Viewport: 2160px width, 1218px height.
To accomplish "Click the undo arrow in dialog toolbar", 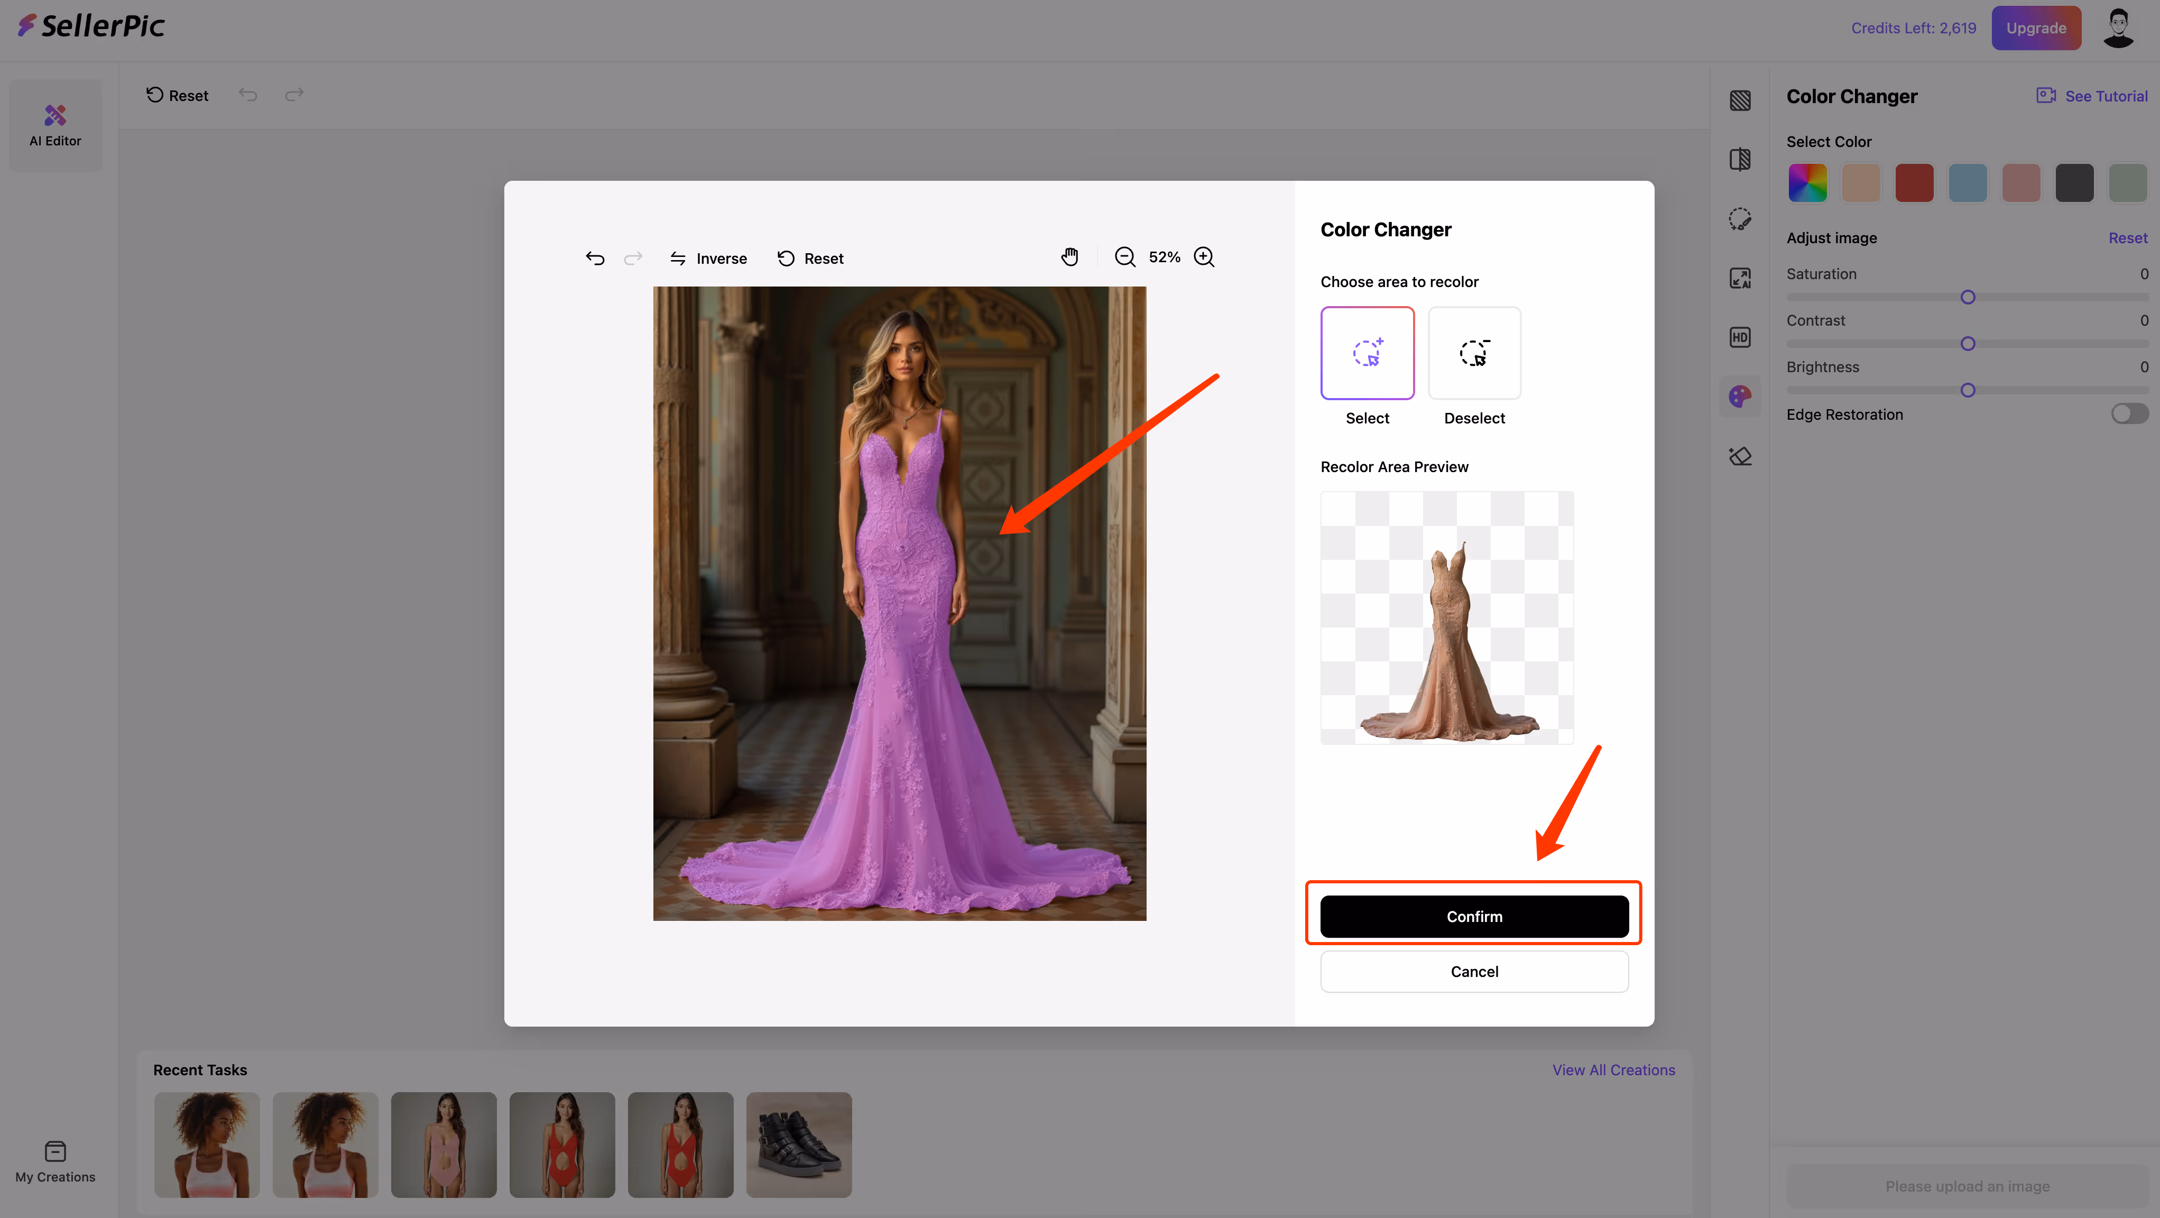I will pos(595,258).
